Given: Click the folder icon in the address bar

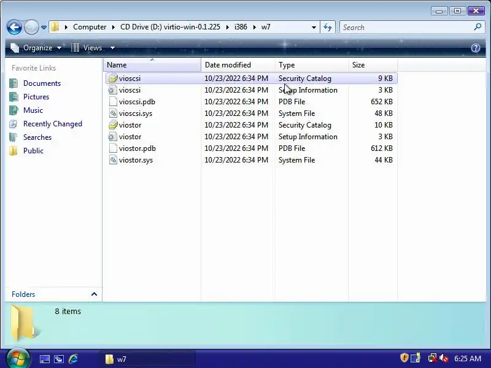Looking at the screenshot, I should click(x=55, y=27).
